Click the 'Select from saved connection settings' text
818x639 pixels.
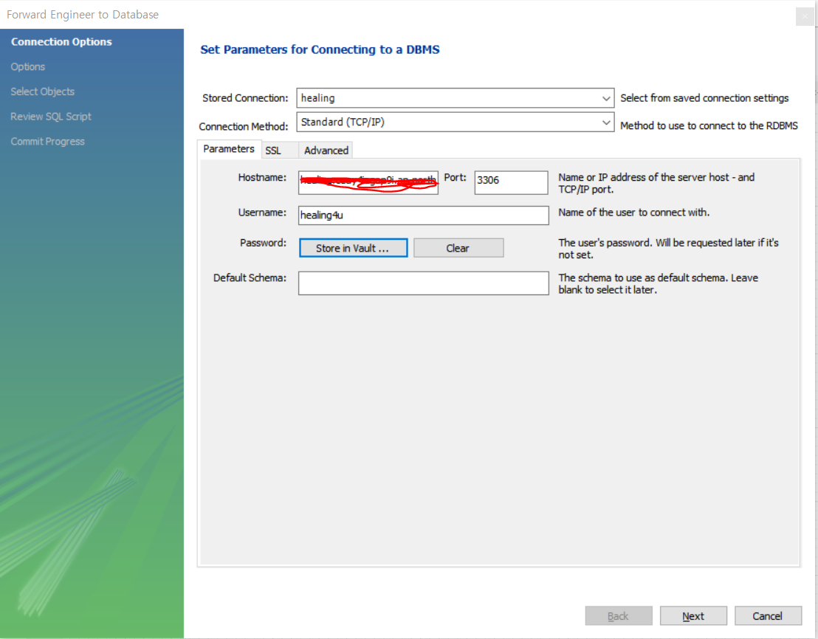pyautogui.click(x=704, y=98)
